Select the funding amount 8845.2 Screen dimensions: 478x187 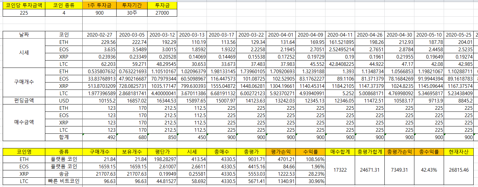point(459,100)
